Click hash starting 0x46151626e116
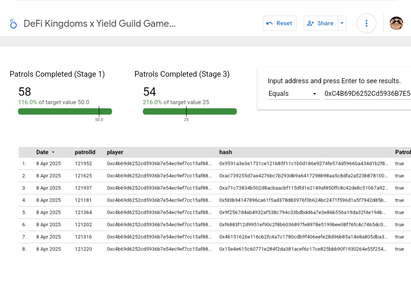 pyautogui.click(x=303, y=237)
